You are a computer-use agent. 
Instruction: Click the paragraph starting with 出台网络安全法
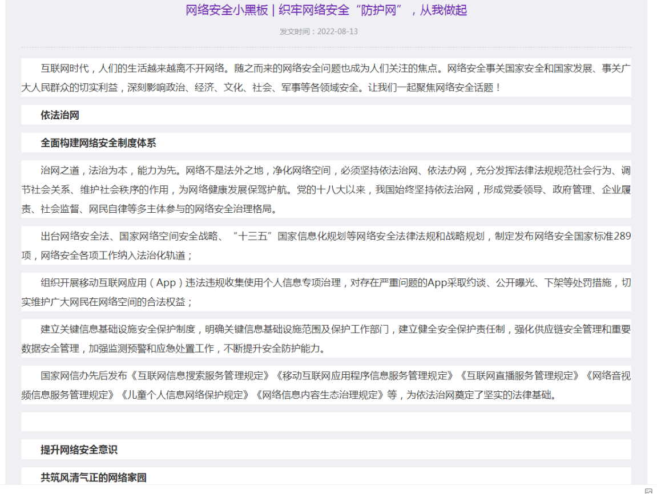pyautogui.click(x=326, y=246)
